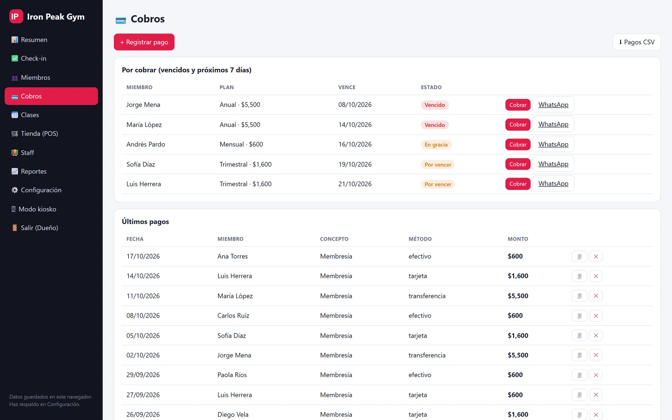Charge Luis Herrera's Trimestral plan with Cobrar
The height and width of the screenshot is (420, 672).
tap(517, 184)
